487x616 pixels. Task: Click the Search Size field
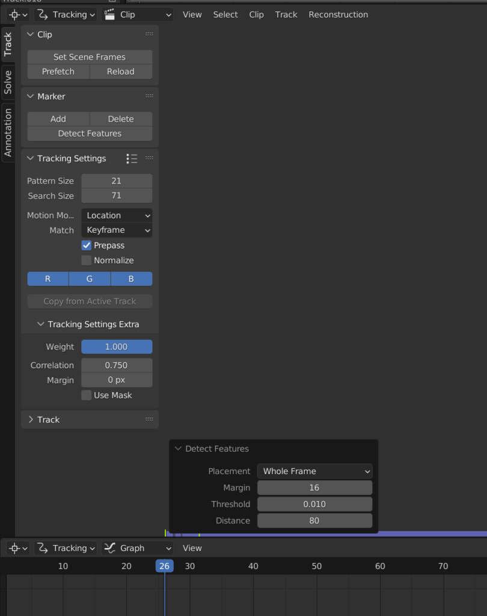(x=117, y=196)
